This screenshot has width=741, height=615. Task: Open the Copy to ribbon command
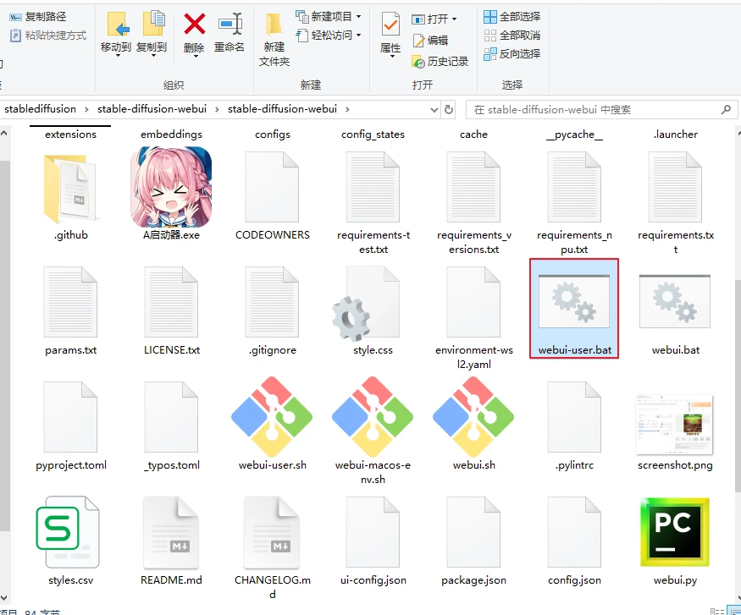point(152,33)
